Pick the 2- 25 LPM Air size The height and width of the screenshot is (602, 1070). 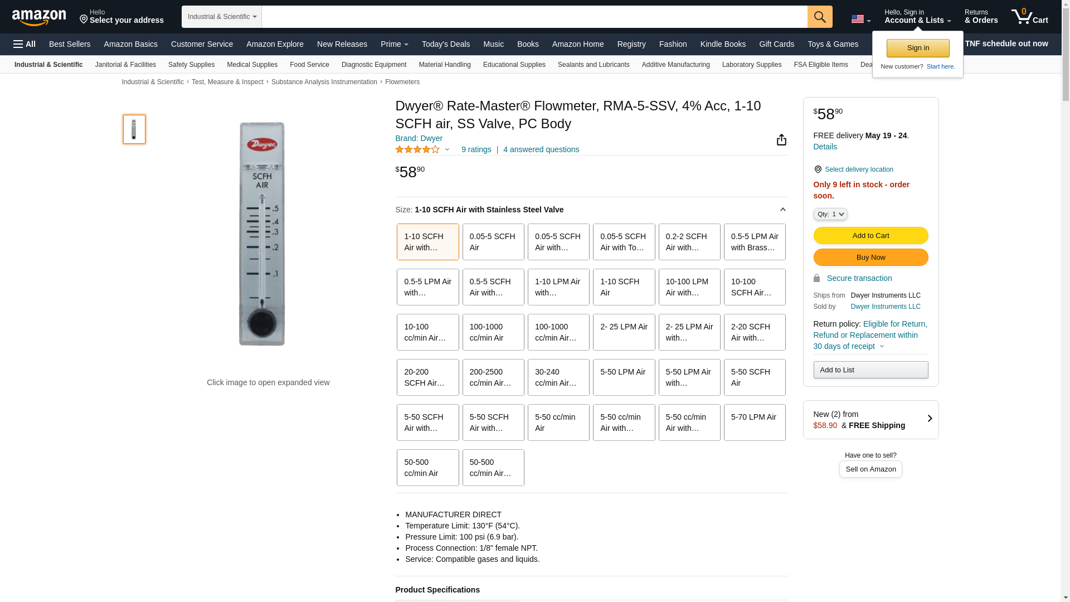coord(624,332)
